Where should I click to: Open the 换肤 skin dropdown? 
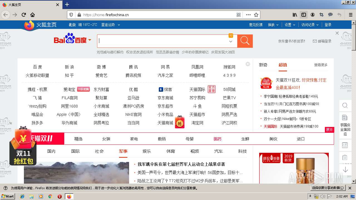click(x=273, y=25)
